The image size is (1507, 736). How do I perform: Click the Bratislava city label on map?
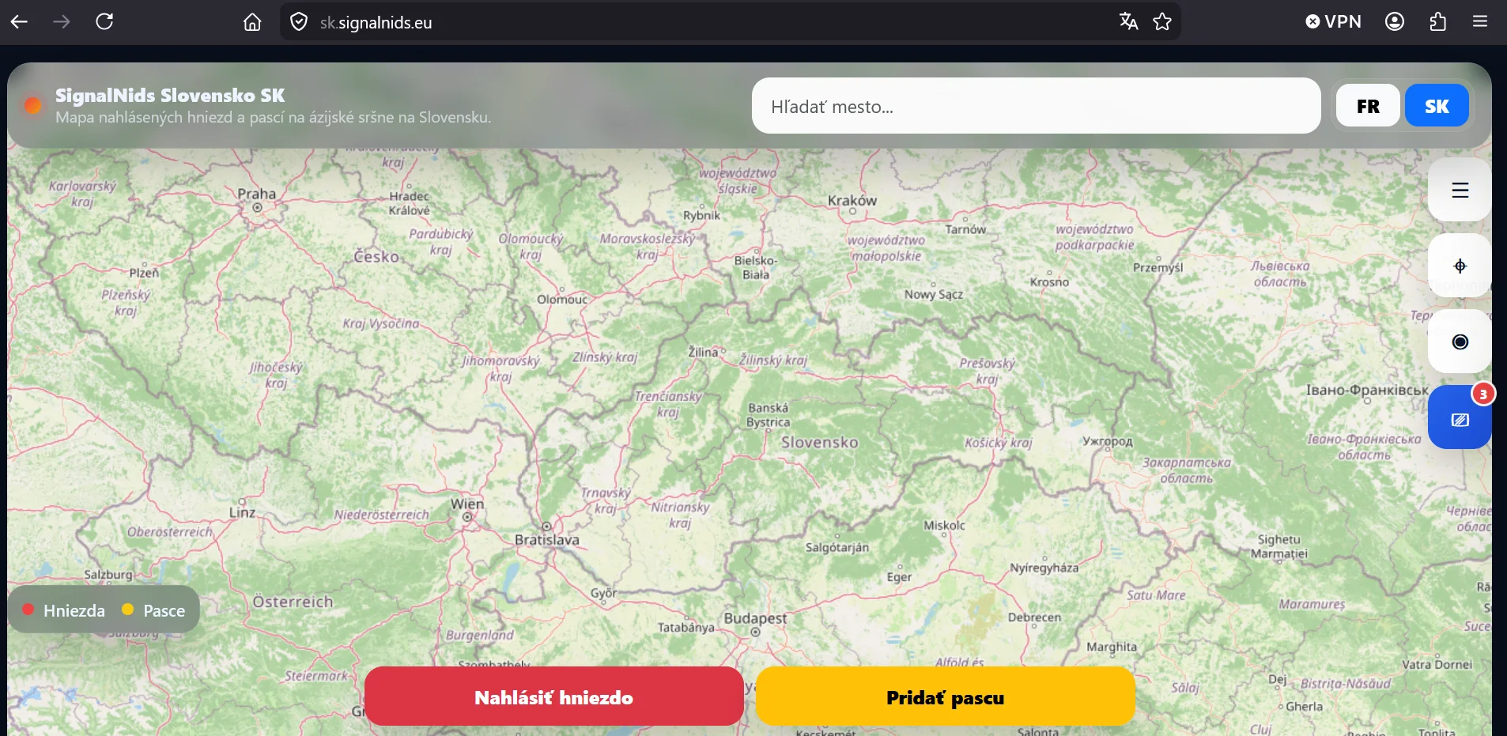[x=547, y=540]
